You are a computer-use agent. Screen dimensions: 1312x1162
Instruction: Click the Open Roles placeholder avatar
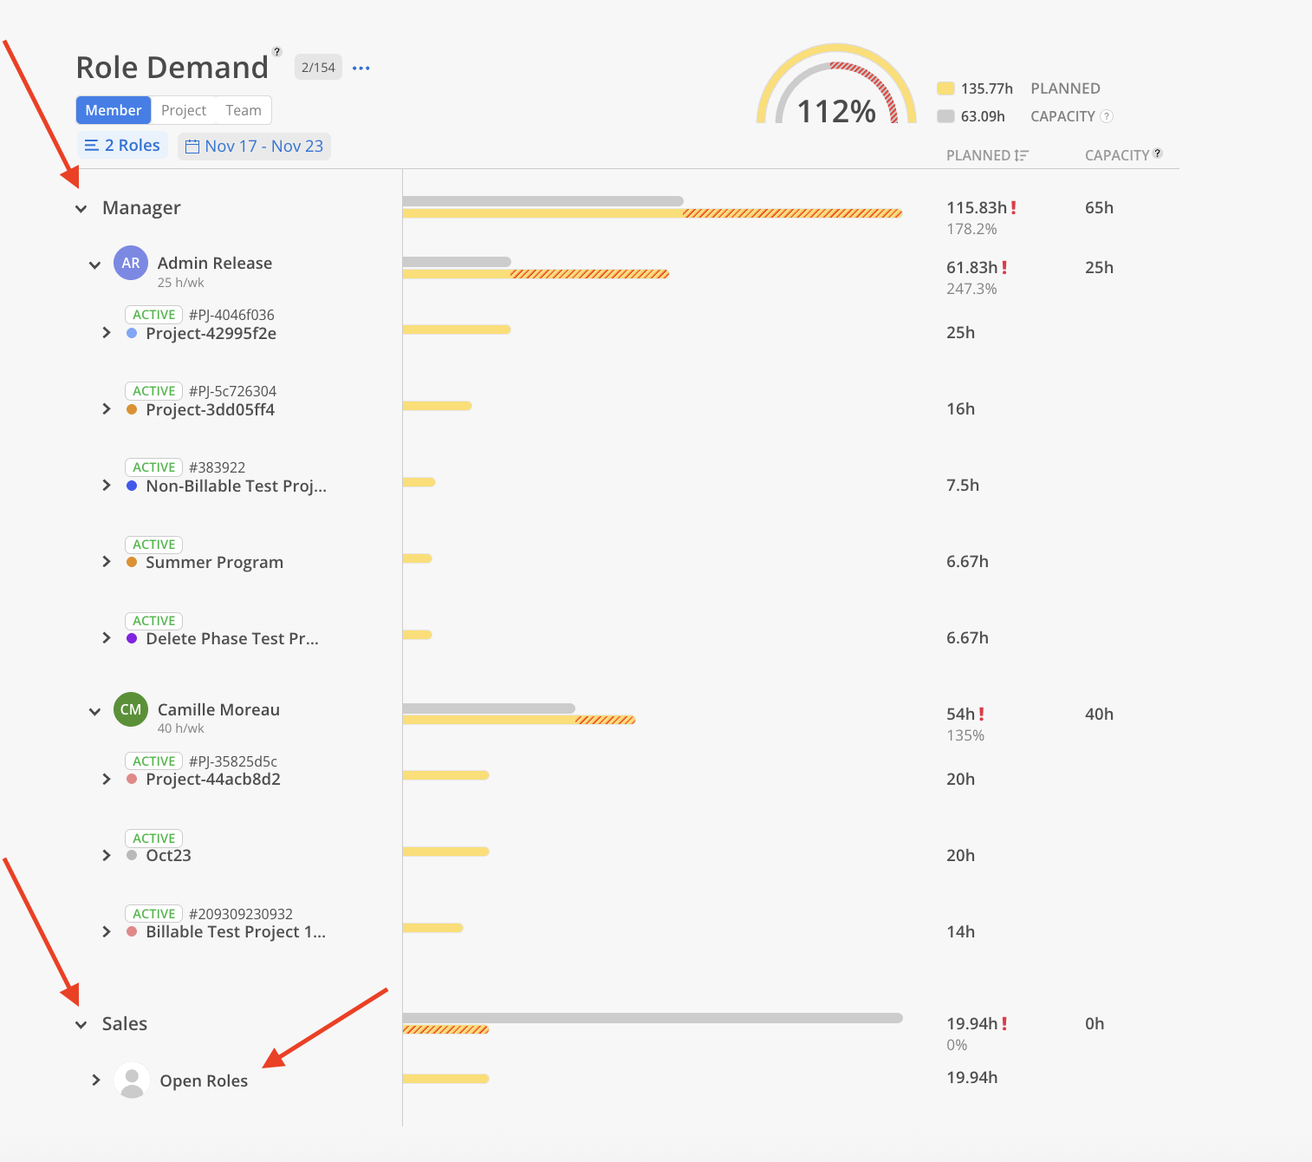coord(132,1080)
